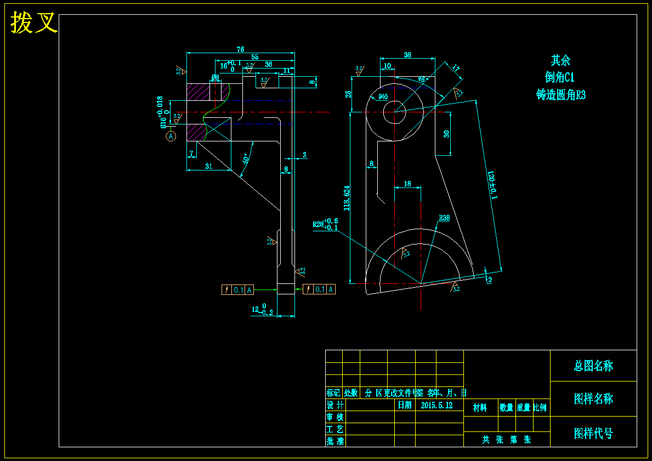Select the diameter dimension "Ø40"
The width and height of the screenshot is (652, 461).
(x=383, y=97)
